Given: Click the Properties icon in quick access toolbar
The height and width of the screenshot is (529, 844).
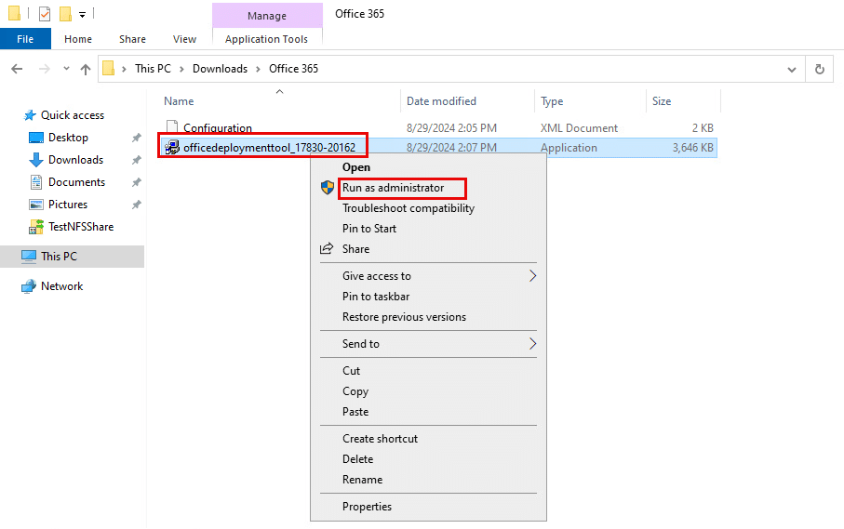Looking at the screenshot, I should 45,13.
